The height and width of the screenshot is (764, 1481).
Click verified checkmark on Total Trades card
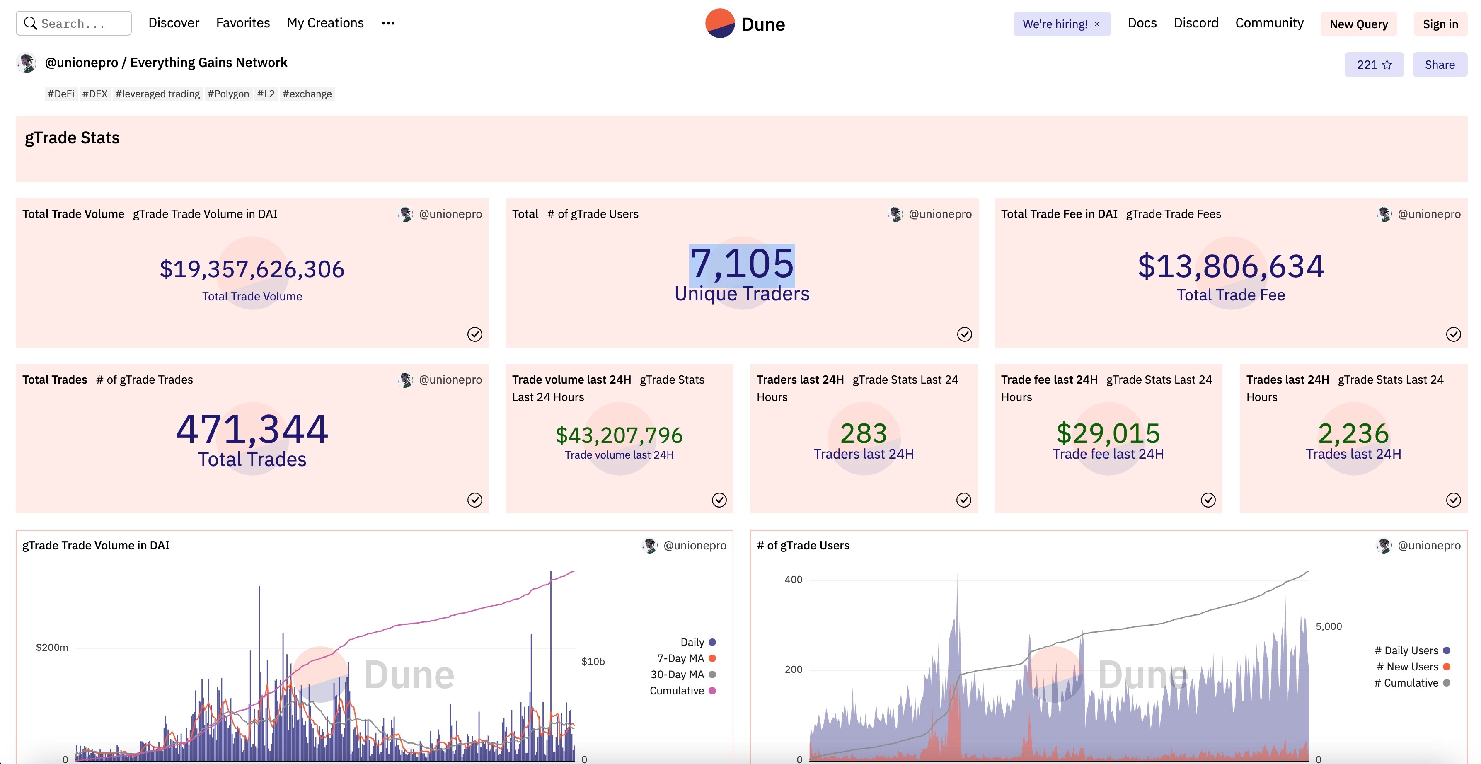coord(474,500)
